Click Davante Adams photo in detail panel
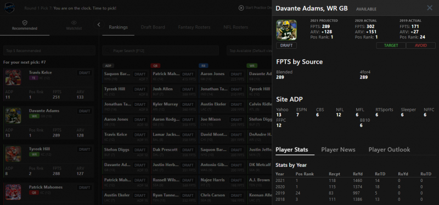Viewport: 439px width, 205px height. (286, 30)
